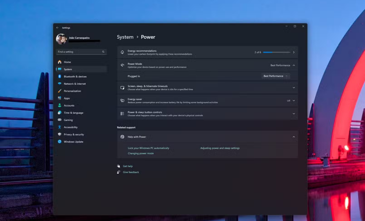The width and height of the screenshot is (365, 221).
Task: Click the Gaming controller icon
Action: pyautogui.click(x=59, y=120)
